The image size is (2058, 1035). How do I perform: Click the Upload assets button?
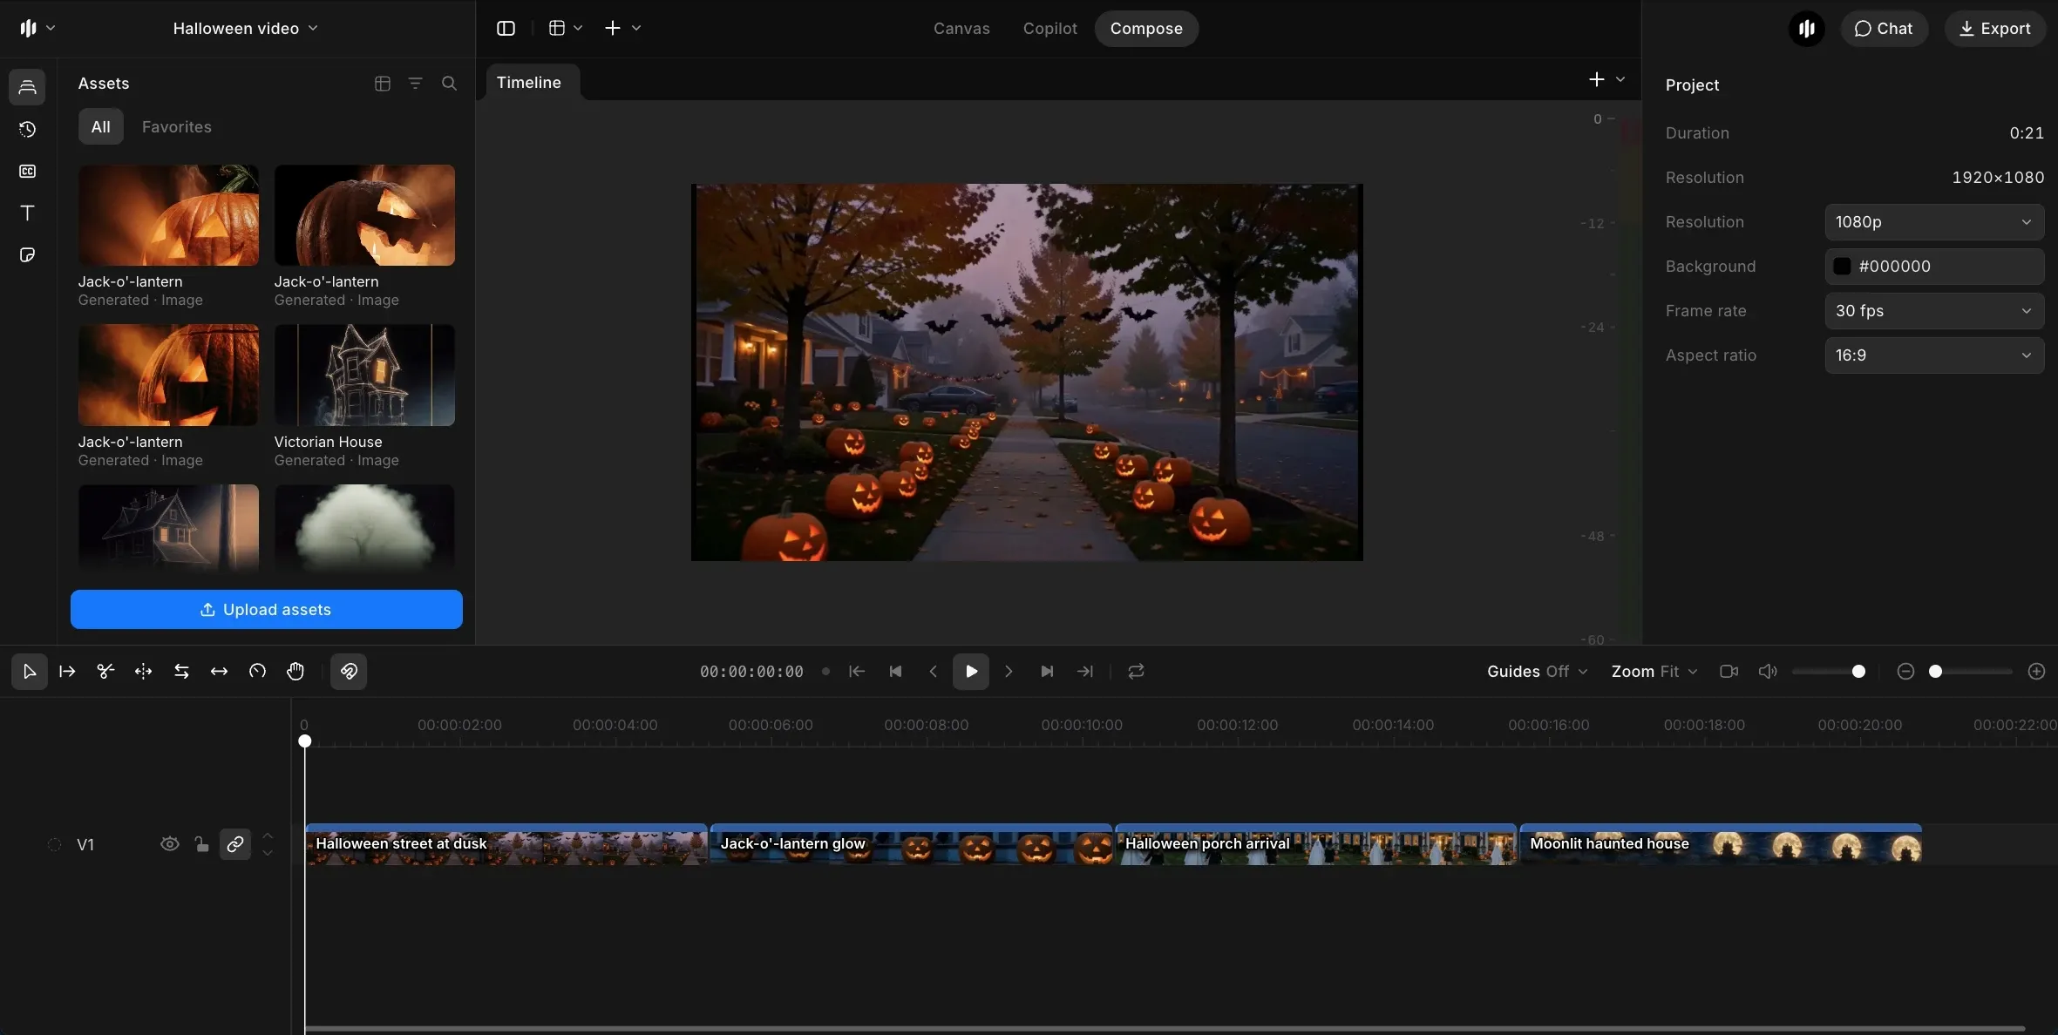pyautogui.click(x=266, y=610)
